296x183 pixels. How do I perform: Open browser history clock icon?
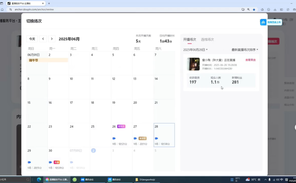(269, 9)
